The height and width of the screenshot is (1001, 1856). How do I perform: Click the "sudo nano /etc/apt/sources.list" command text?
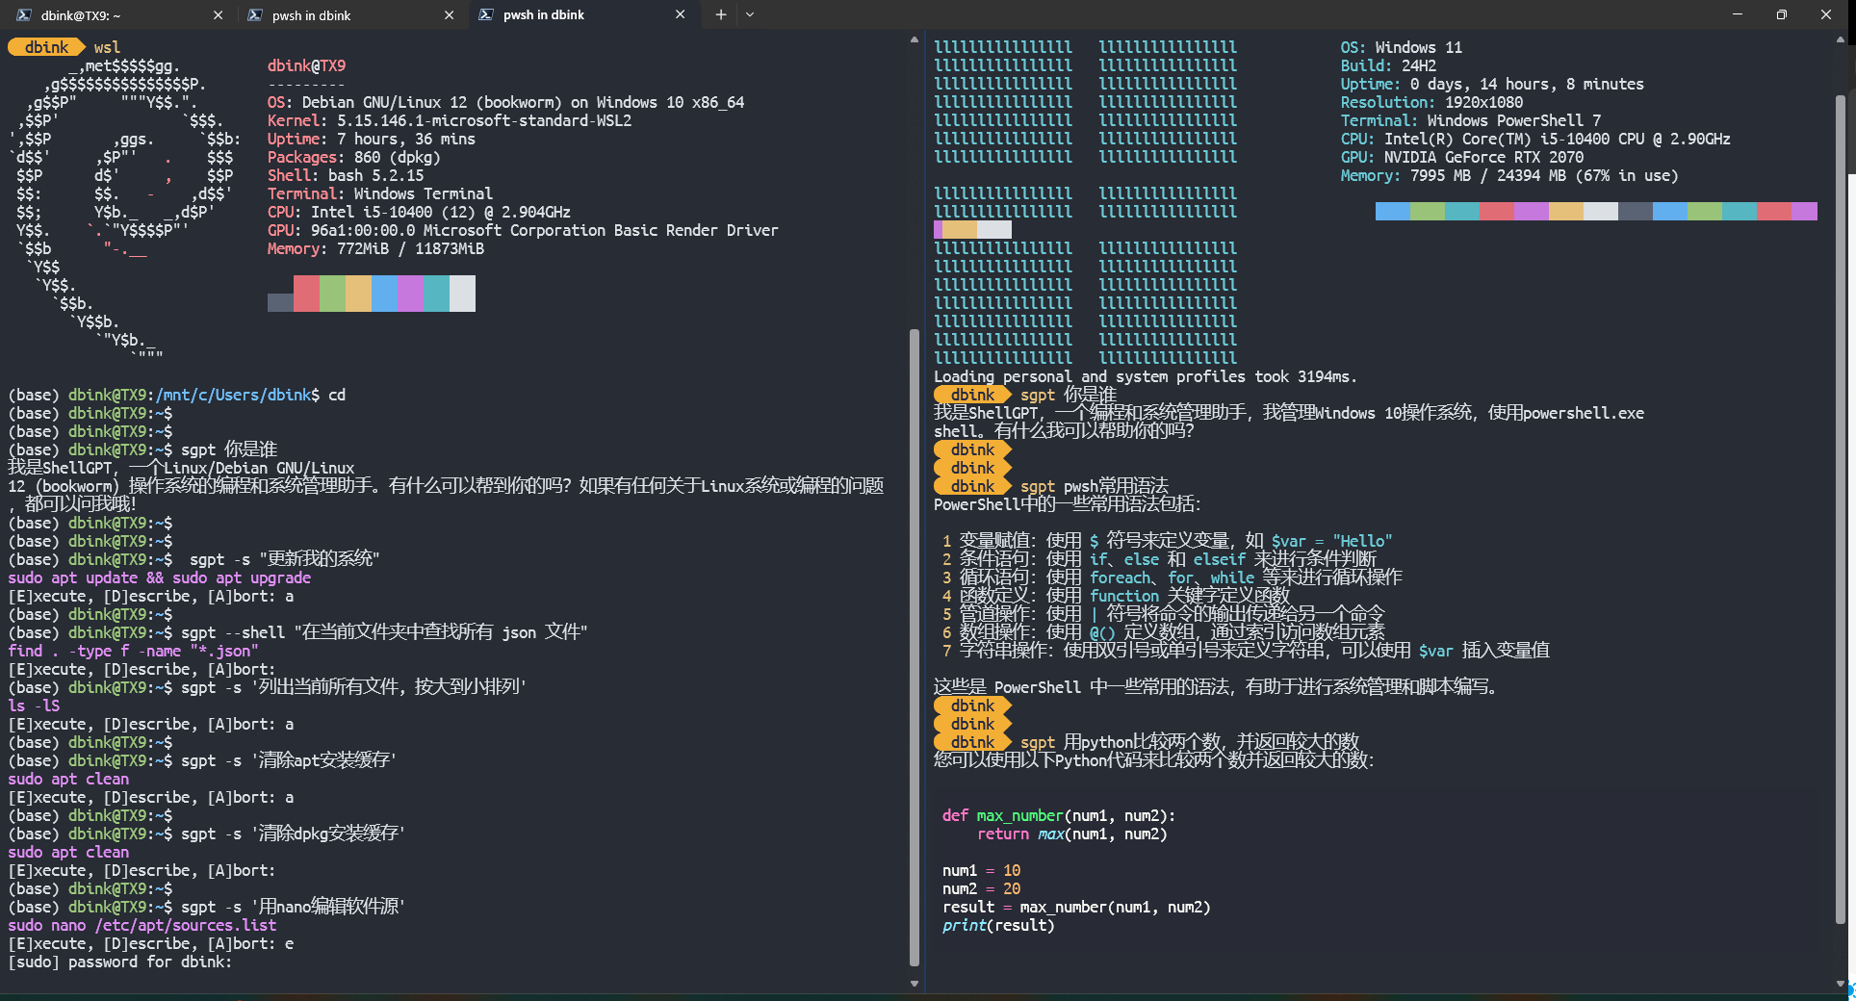tap(142, 925)
